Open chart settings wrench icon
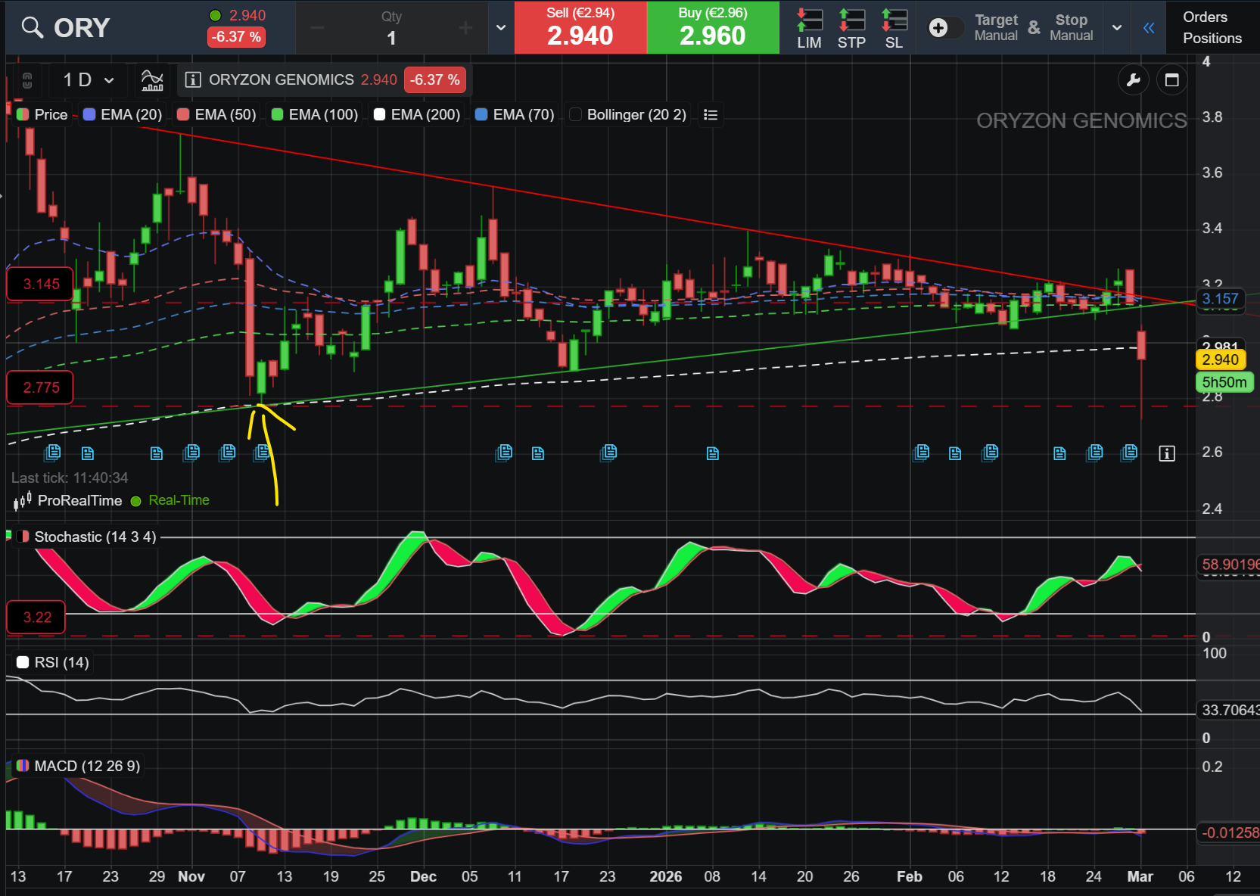This screenshot has height=896, width=1260. click(x=1134, y=80)
